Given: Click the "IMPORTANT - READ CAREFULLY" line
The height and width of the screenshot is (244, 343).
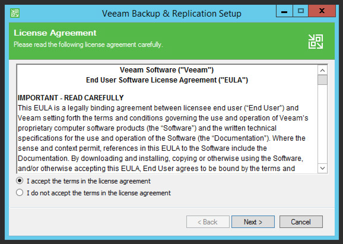Looking at the screenshot, I should point(71,98).
